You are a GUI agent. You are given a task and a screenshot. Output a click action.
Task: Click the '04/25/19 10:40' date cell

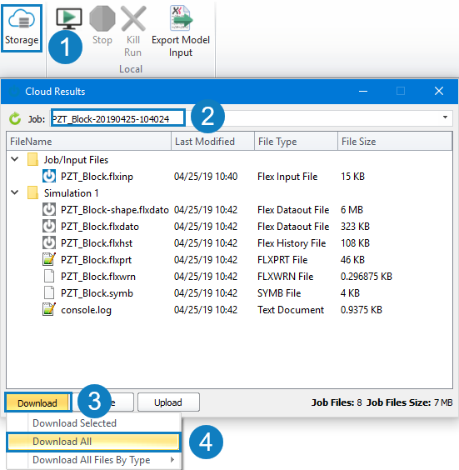(x=206, y=177)
